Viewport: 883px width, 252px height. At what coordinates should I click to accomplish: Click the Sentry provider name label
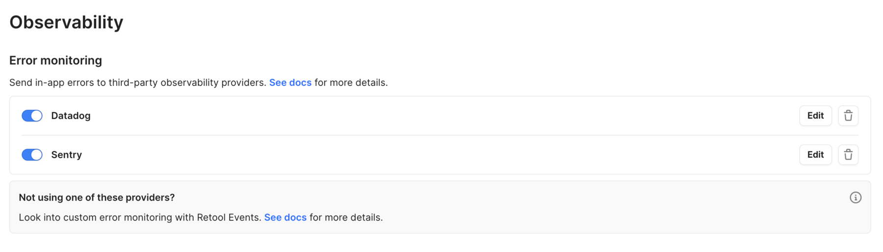[x=66, y=155]
